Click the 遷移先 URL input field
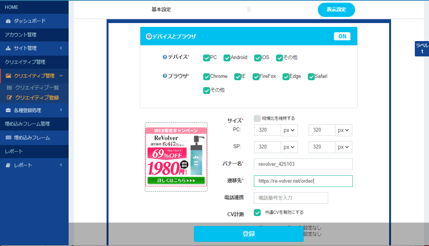 click(303, 181)
